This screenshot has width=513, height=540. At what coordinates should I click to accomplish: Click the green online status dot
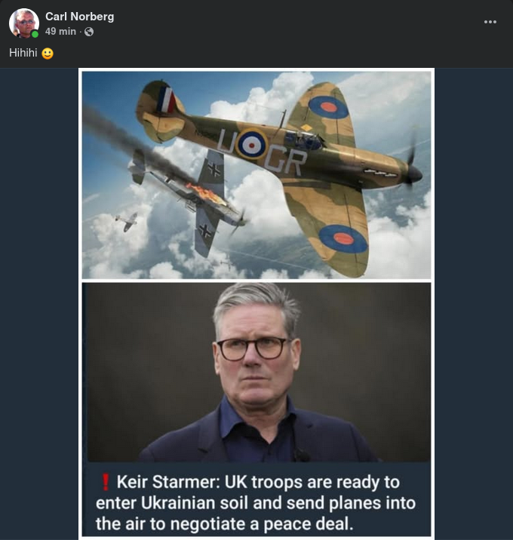pos(35,34)
